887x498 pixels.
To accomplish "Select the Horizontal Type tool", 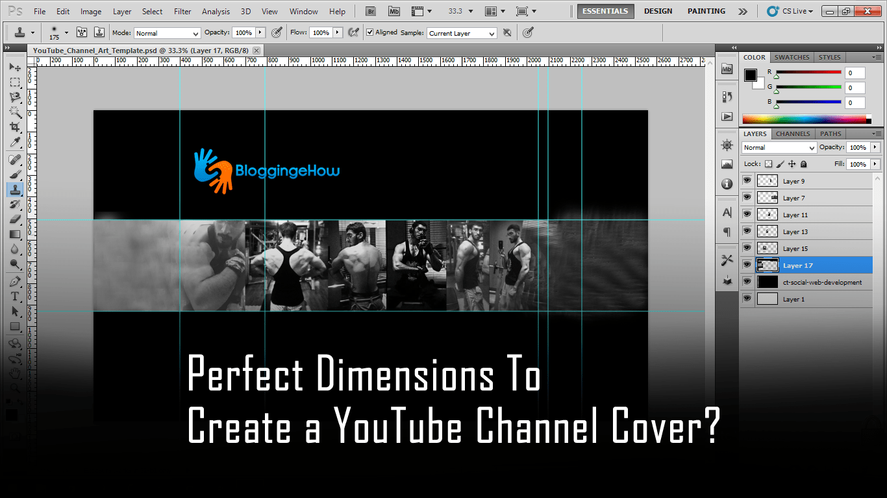I will point(16,295).
